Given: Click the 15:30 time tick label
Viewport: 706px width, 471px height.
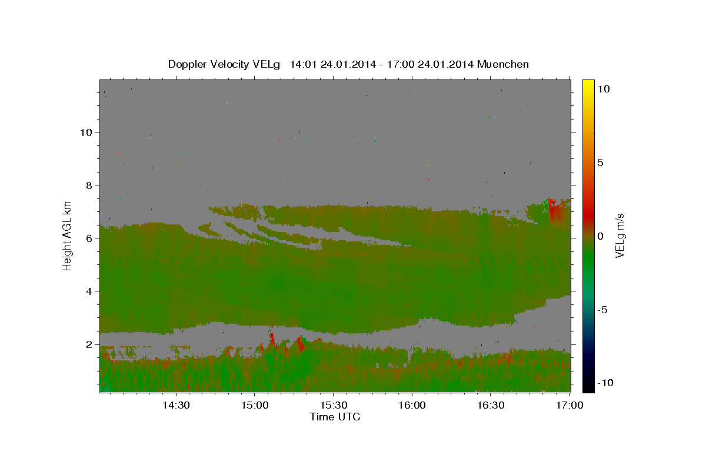Looking at the screenshot, I should point(333,406).
